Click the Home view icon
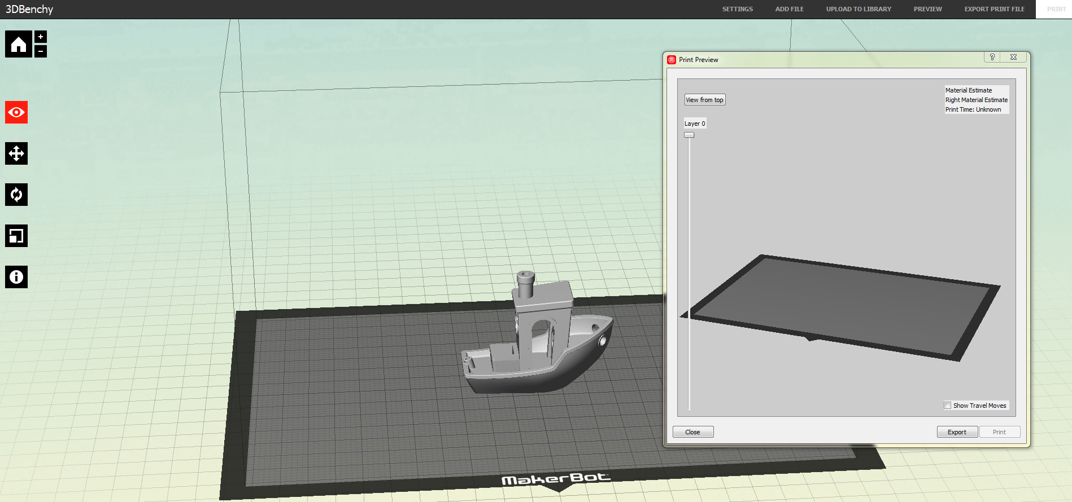This screenshot has height=502, width=1072. click(18, 44)
